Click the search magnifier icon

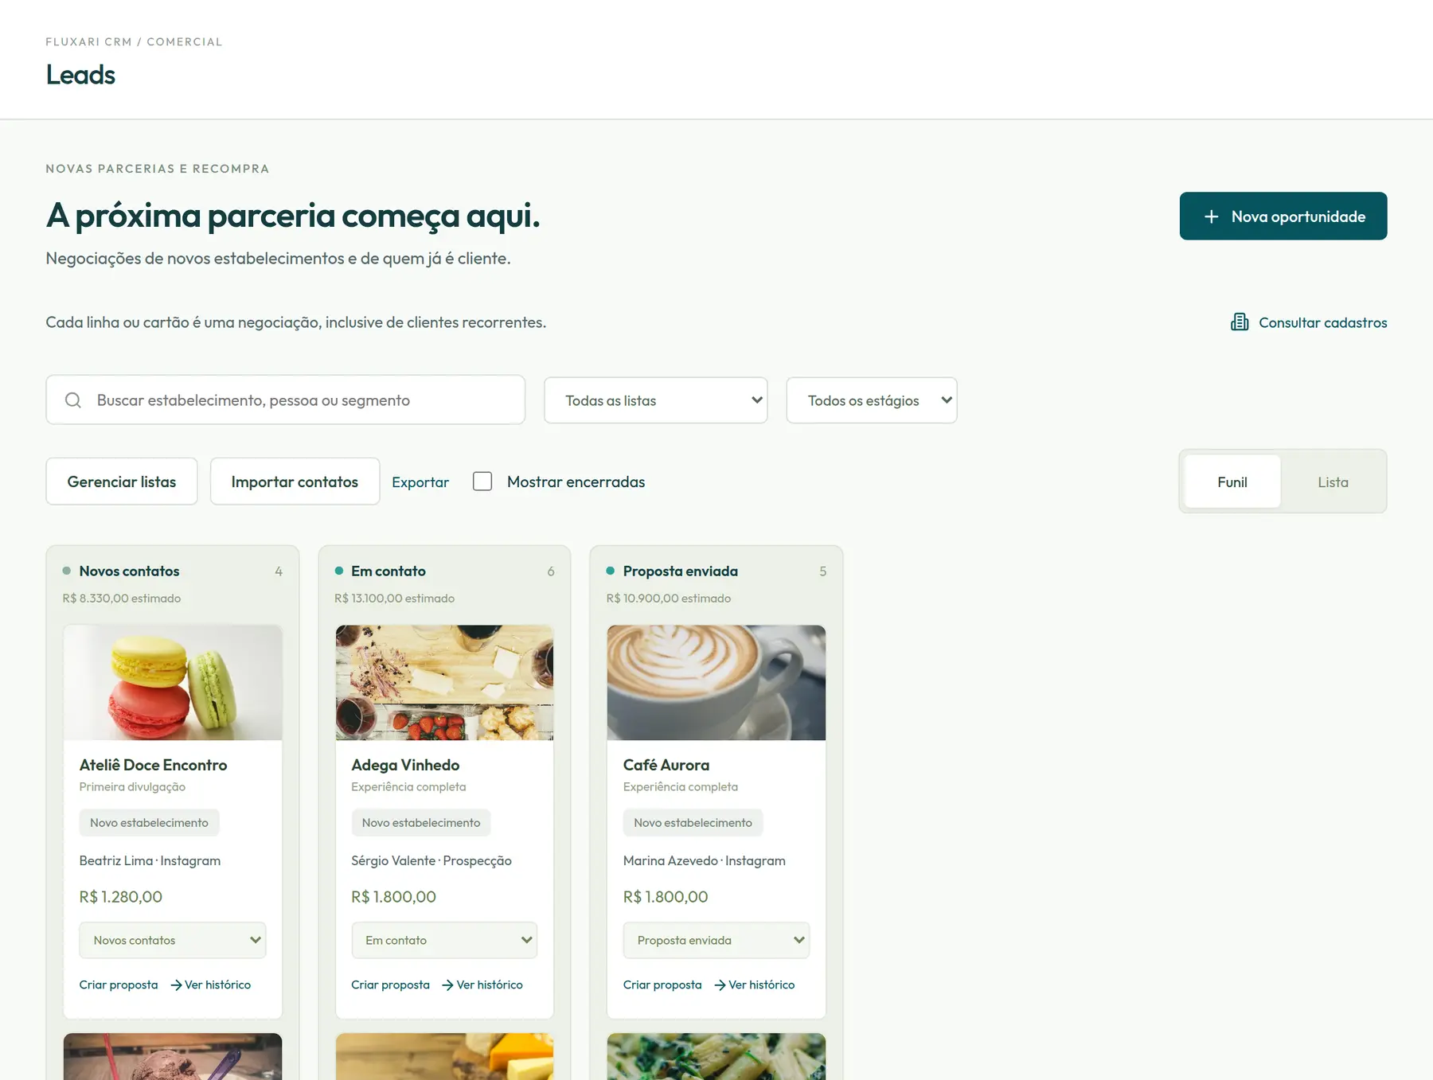pos(73,400)
